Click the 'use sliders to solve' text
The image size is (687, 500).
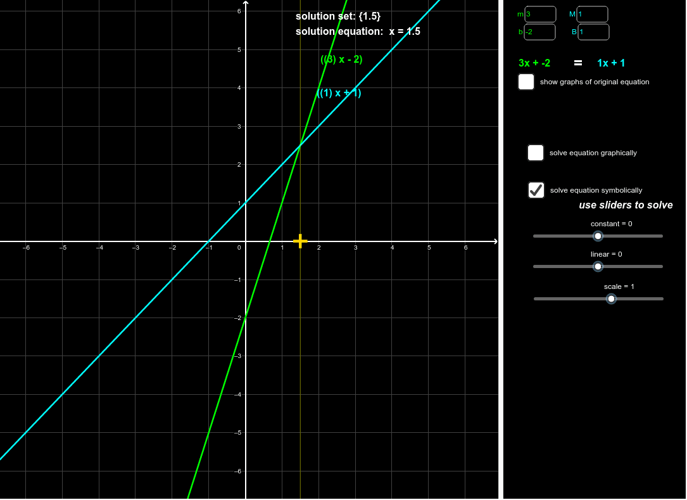[626, 205]
